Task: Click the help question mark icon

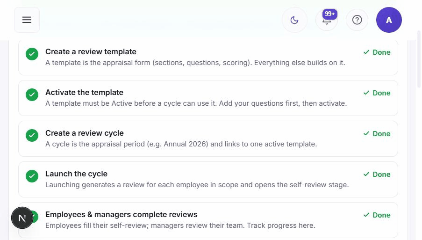Action: [357, 20]
